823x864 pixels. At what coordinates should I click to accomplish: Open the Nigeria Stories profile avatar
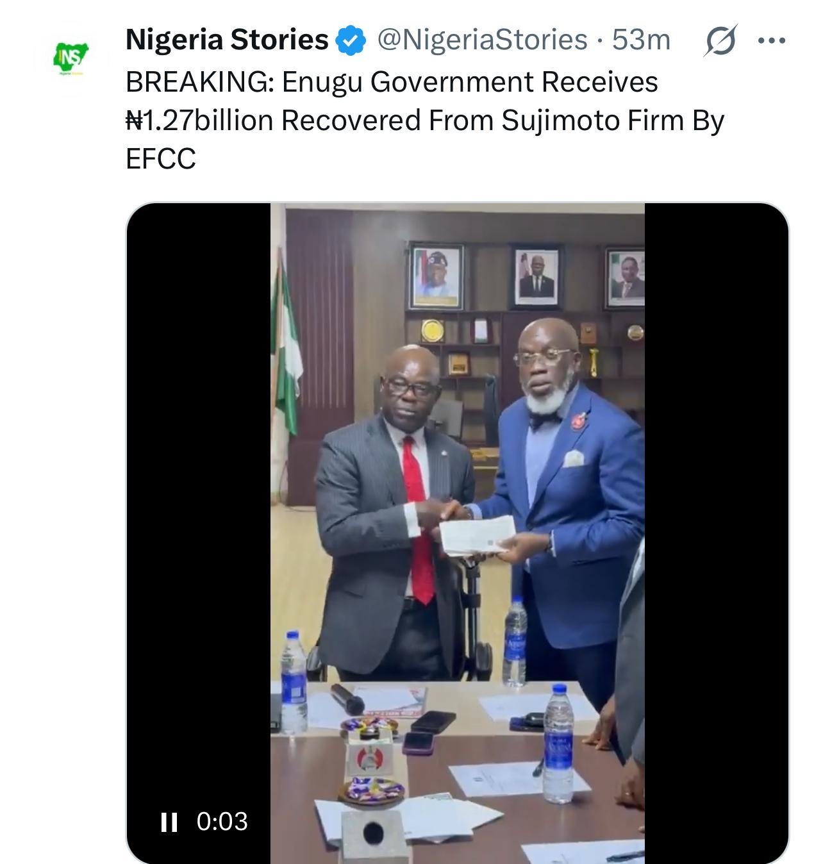[70, 58]
